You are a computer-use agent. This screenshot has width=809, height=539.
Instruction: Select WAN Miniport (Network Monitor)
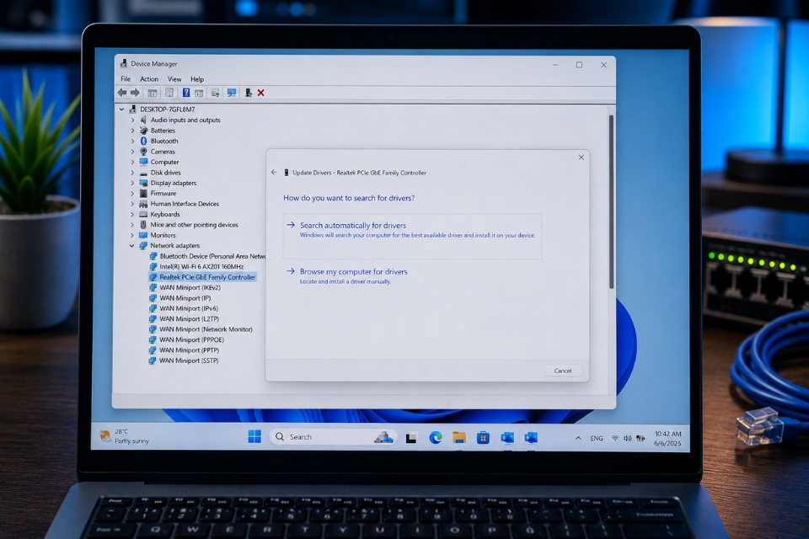[201, 329]
